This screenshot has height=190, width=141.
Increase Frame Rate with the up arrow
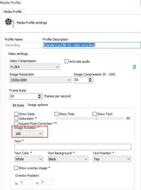point(39,95)
